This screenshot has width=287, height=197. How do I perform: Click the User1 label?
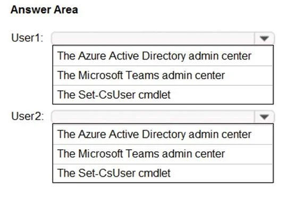tap(27, 38)
